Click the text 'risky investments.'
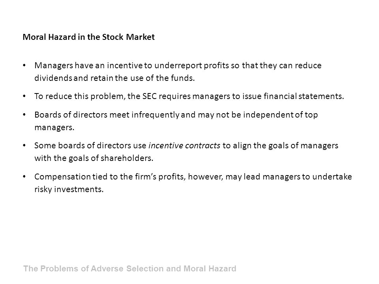The image size is (379, 284). pos(69,189)
